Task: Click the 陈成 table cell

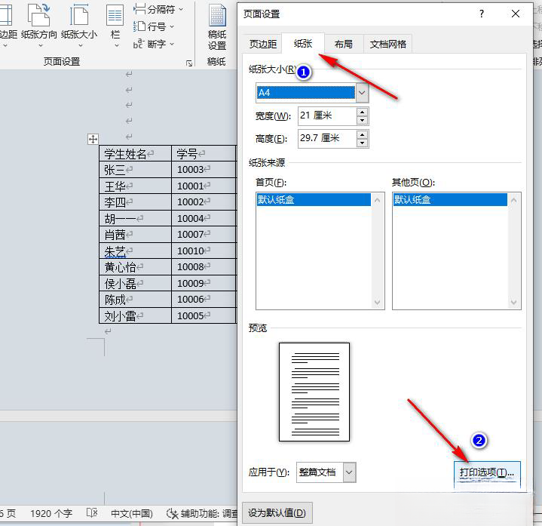Action: 135,300
